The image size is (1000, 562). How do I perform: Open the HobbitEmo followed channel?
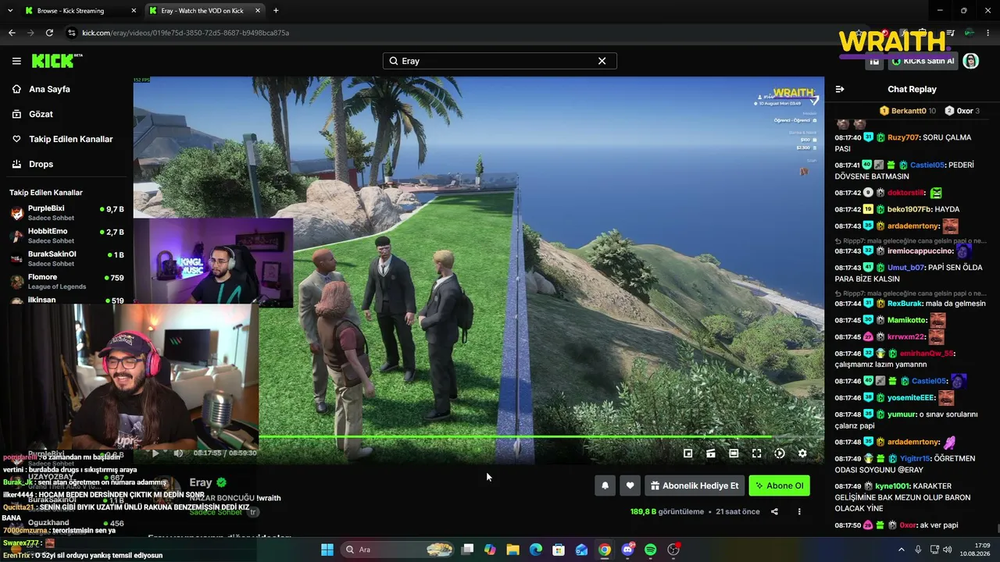[x=66, y=236]
